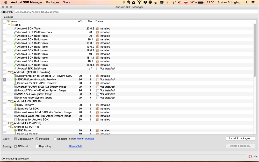
Task: Click the wrench icon beside Android SDK Tools
Action: coord(15,29)
